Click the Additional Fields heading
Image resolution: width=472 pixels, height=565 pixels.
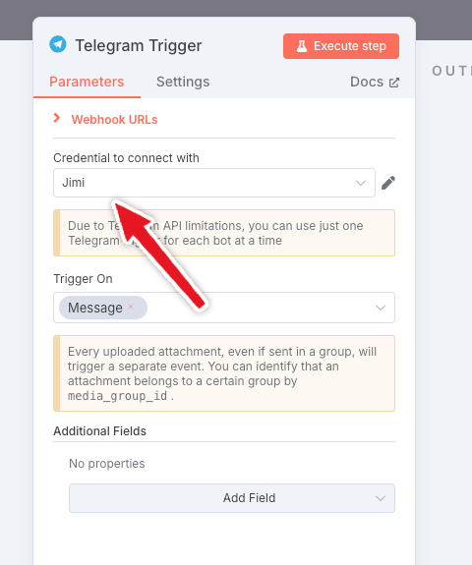pyautogui.click(x=100, y=431)
